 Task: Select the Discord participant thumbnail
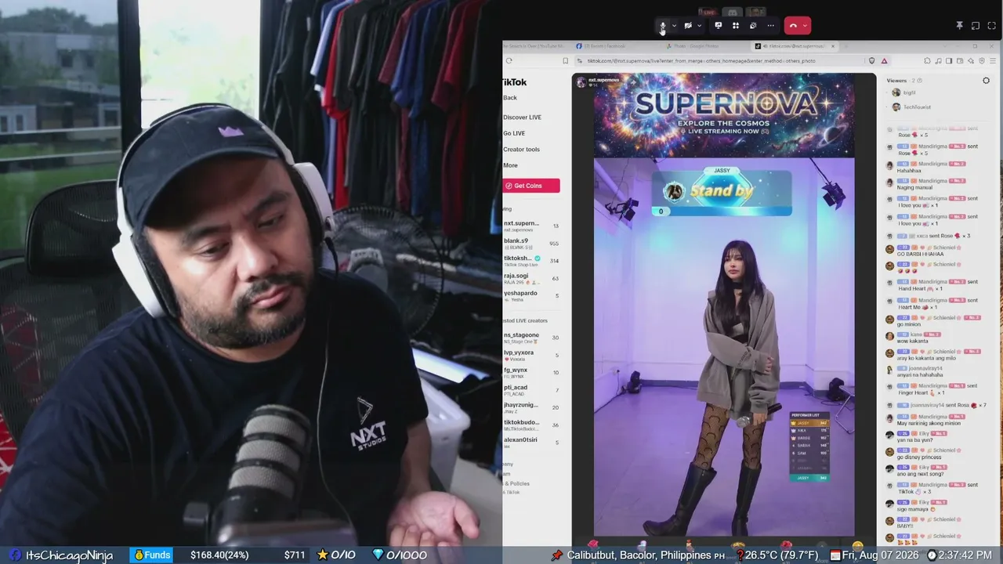coord(733,13)
